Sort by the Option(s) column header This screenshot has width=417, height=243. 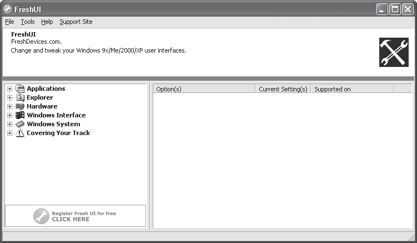pos(204,89)
